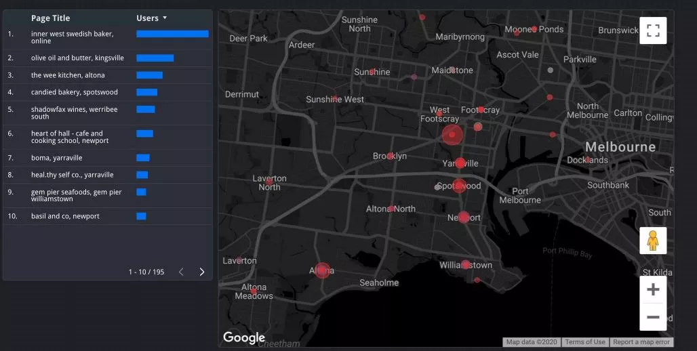Click the users bar for inner west swedish baker
The height and width of the screenshot is (351, 697).
[x=172, y=34]
